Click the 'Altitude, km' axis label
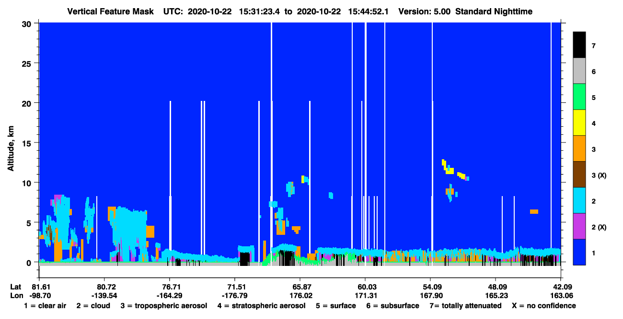 click(x=10, y=149)
